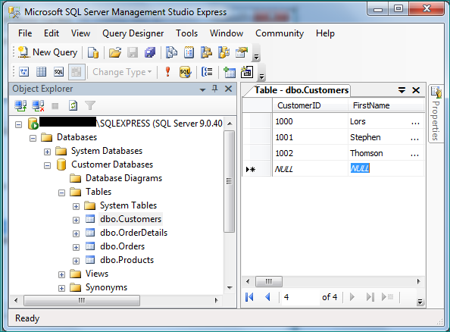The width and height of the screenshot is (450, 332).
Task: Toggle the Results pane button
Action: click(77, 72)
